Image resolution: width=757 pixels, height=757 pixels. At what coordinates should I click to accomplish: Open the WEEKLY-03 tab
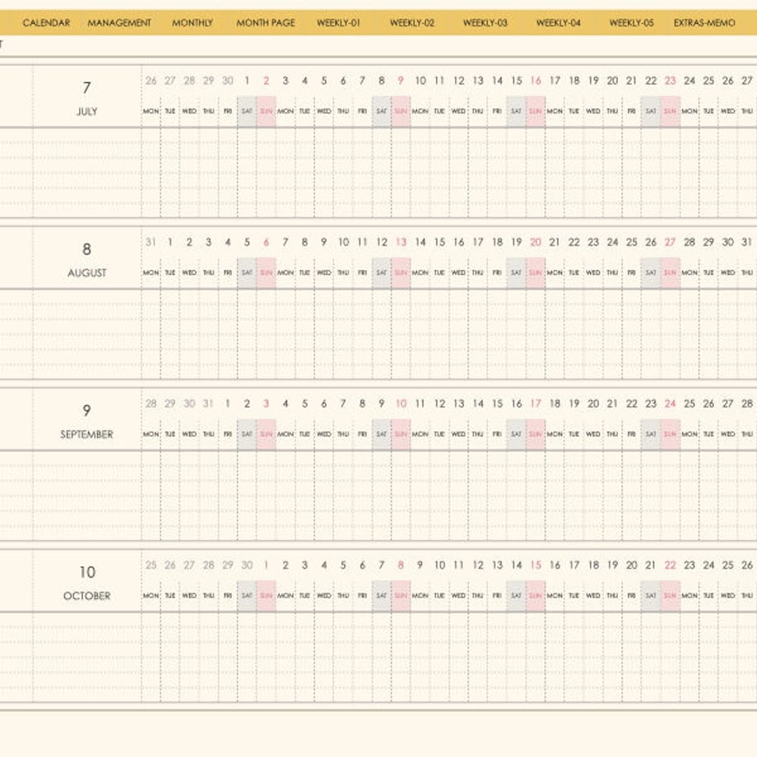coord(485,23)
